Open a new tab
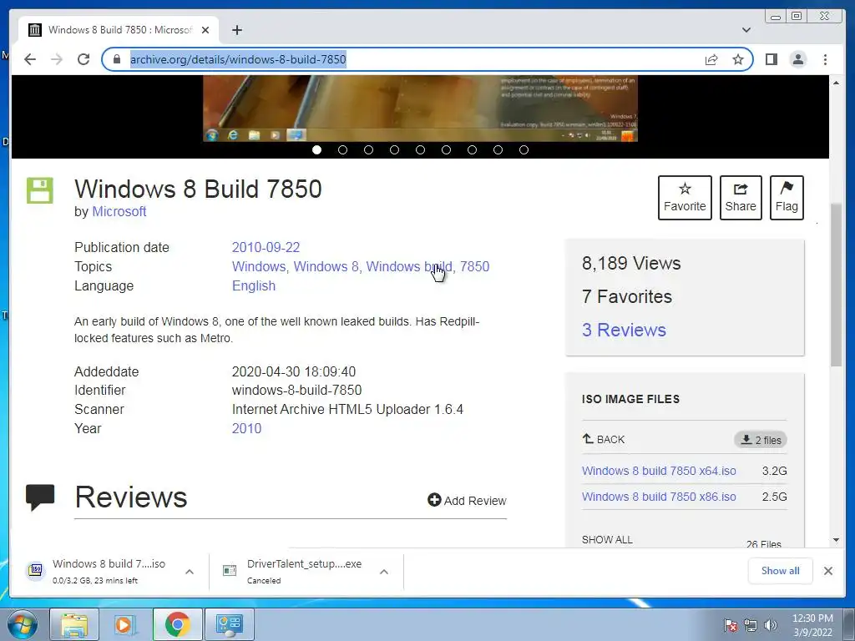 tap(236, 30)
